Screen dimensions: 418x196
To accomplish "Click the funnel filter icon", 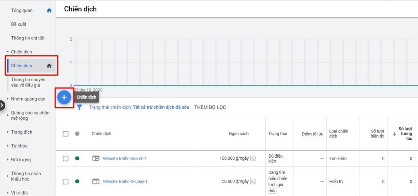I will coord(80,108).
